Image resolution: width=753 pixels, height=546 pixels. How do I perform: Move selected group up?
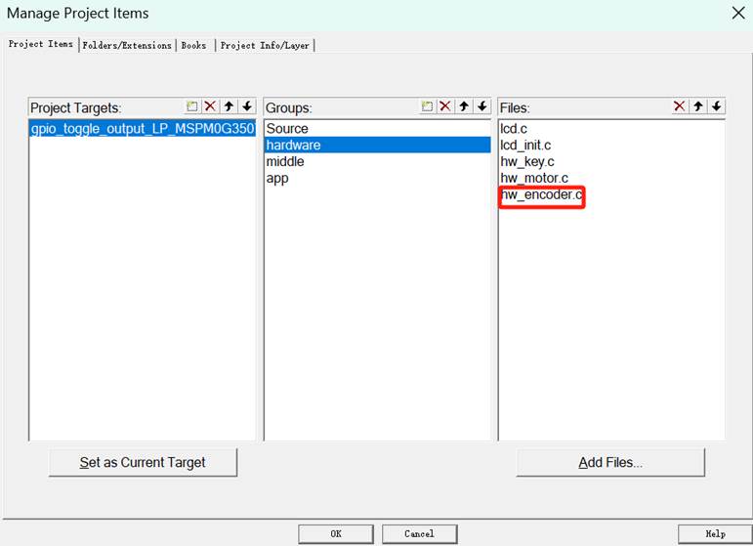(464, 106)
